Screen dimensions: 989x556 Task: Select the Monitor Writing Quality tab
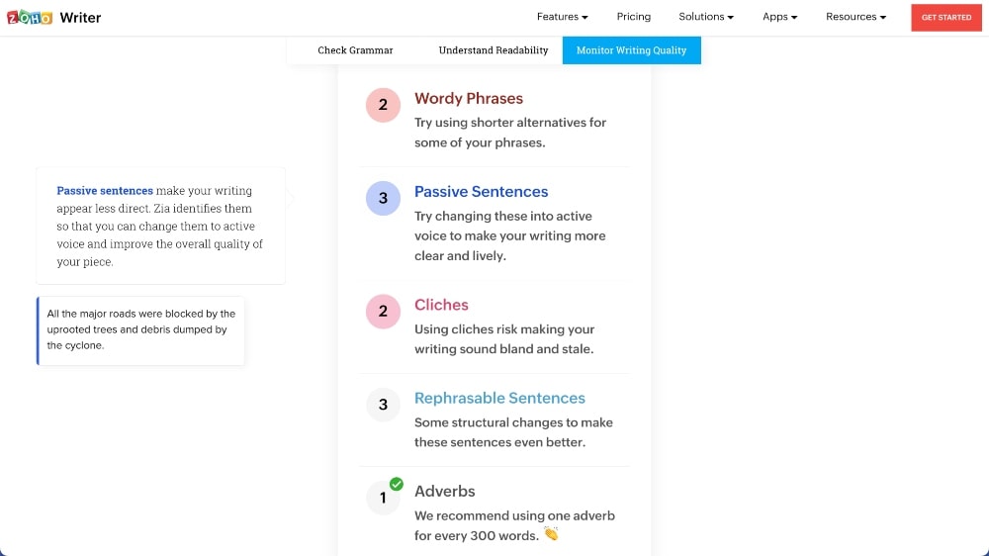point(631,50)
